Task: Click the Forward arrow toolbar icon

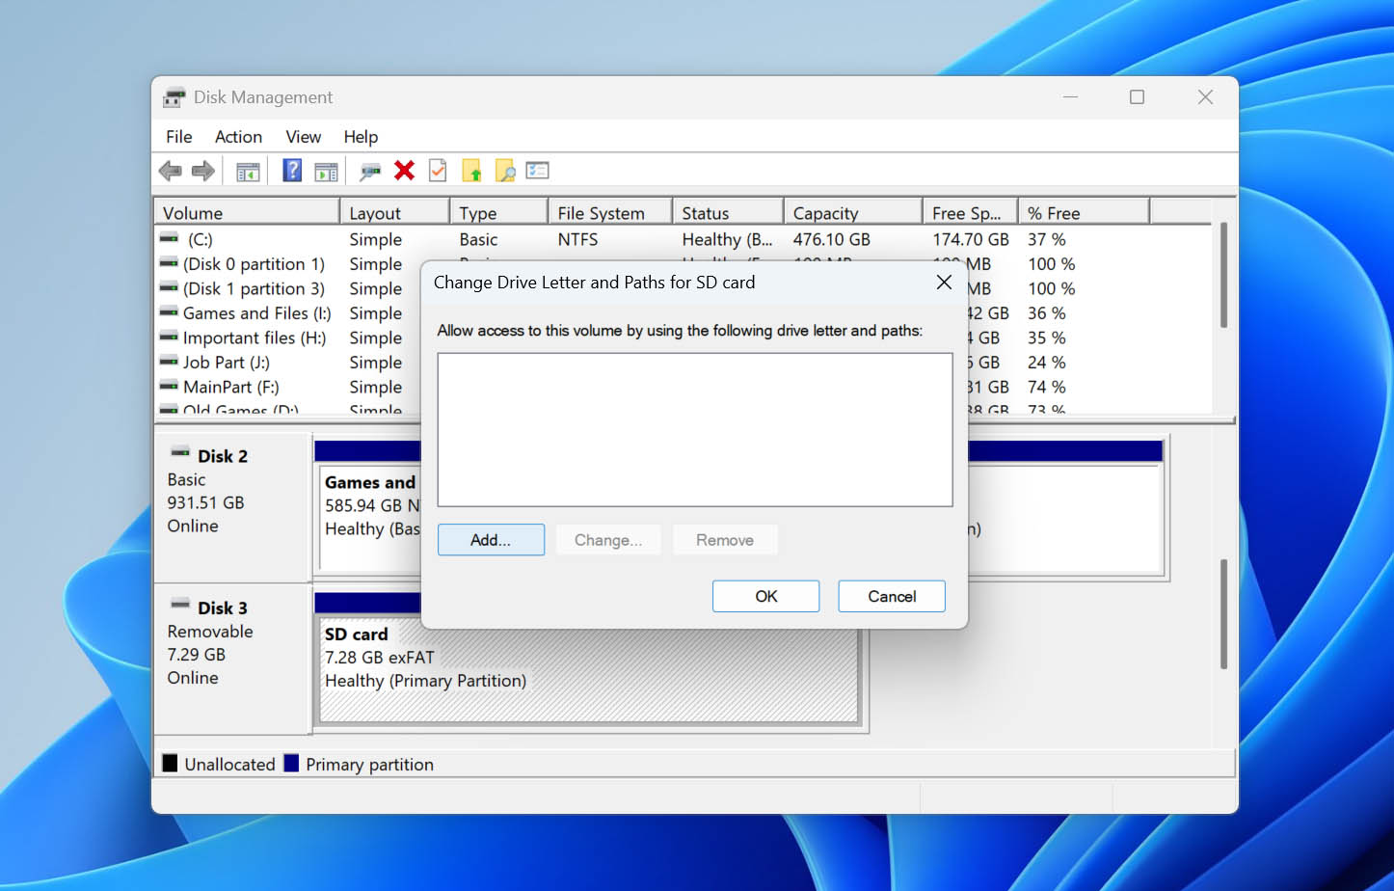Action: click(202, 172)
